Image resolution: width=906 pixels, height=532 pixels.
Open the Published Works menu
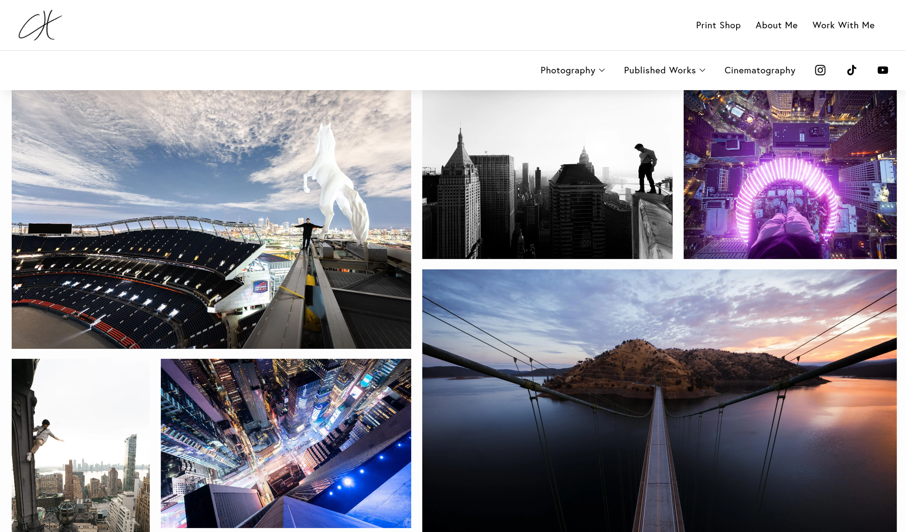click(659, 70)
